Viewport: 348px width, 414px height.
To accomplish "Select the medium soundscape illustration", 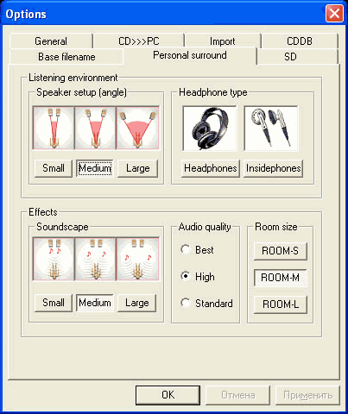I will 95,259.
